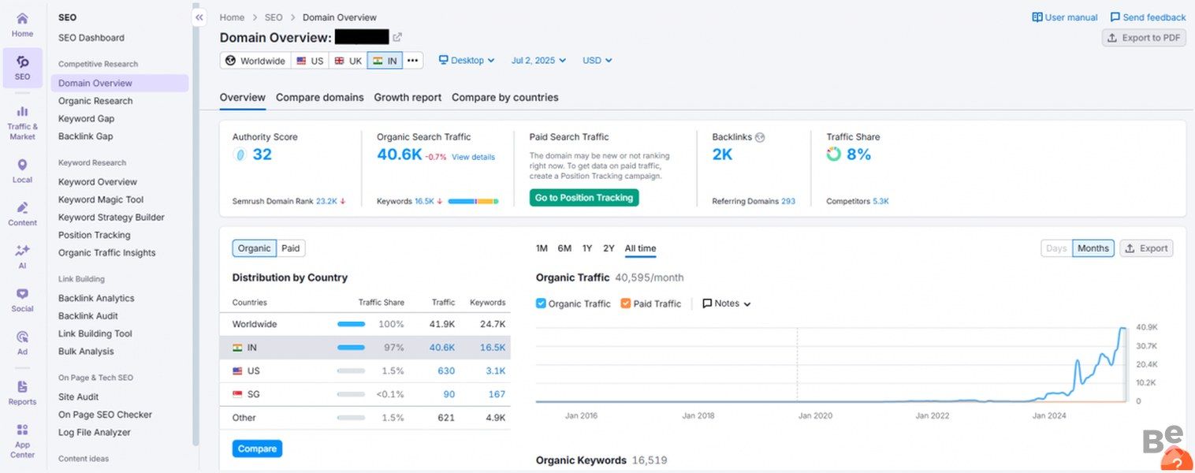Open Traffic & Market section icon
1195x473 pixels.
coord(22,113)
